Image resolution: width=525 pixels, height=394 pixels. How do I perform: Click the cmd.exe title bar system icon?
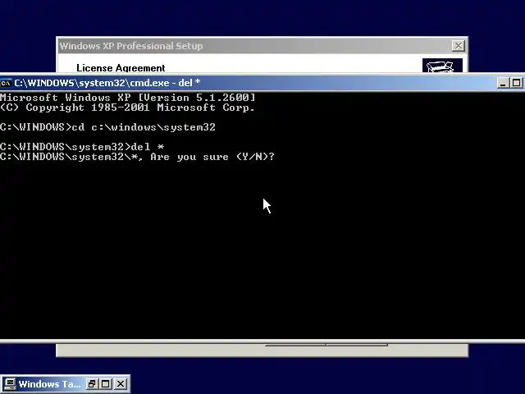point(6,83)
